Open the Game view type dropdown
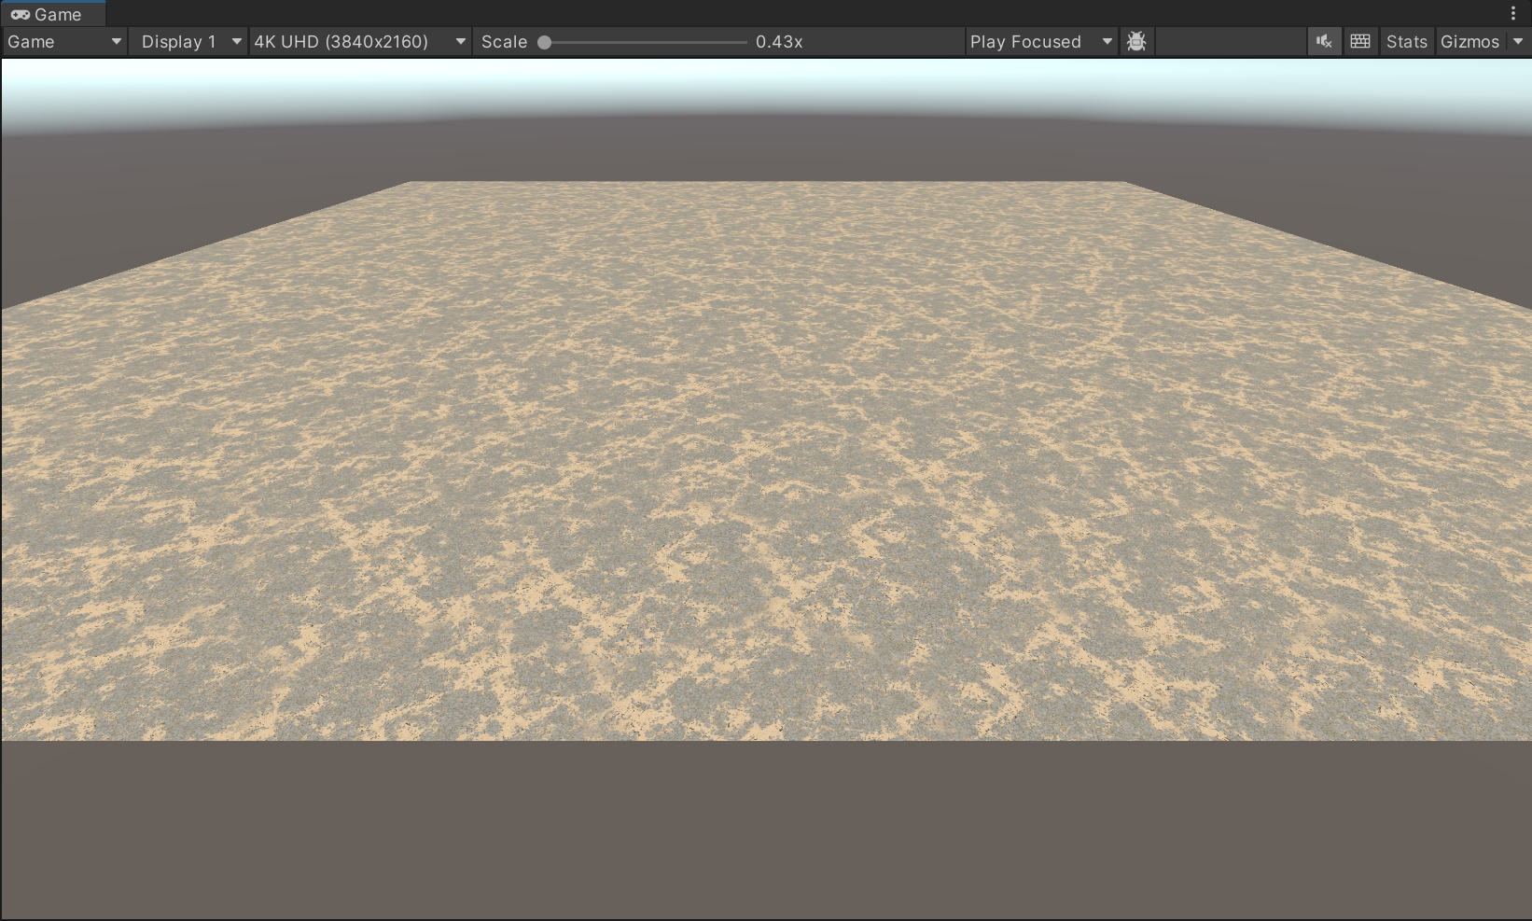This screenshot has height=921, width=1532. [x=64, y=42]
